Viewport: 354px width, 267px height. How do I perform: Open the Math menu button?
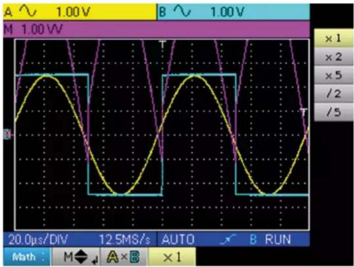tap(27, 257)
